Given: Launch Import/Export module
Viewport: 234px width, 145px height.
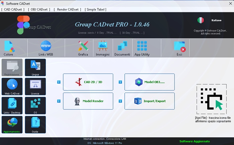Looking at the screenshot, I should [149, 101].
